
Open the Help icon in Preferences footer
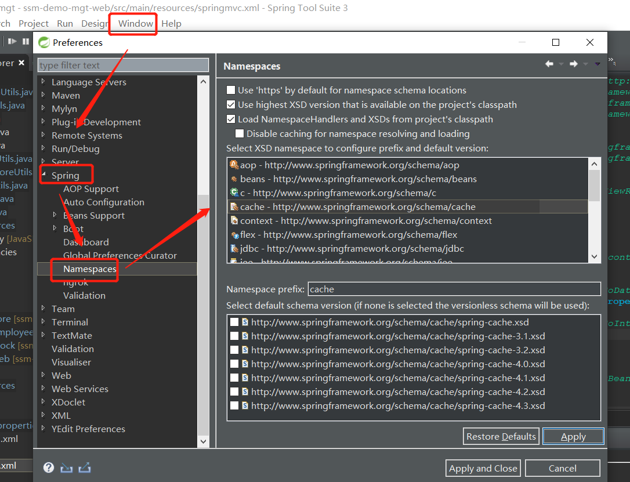pos(49,467)
